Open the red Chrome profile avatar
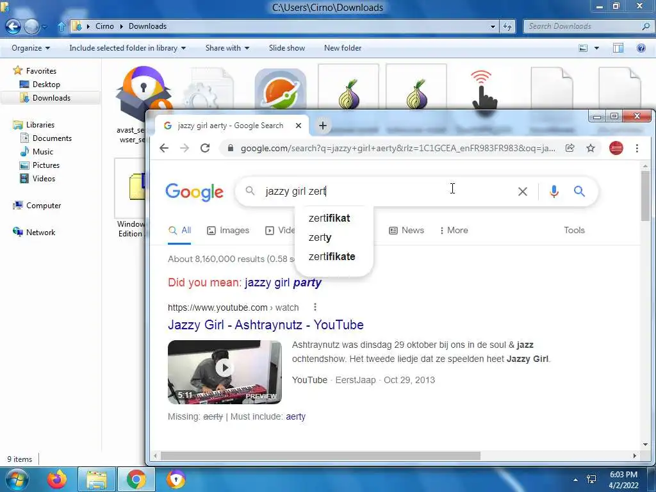The height and width of the screenshot is (492, 656). point(616,148)
